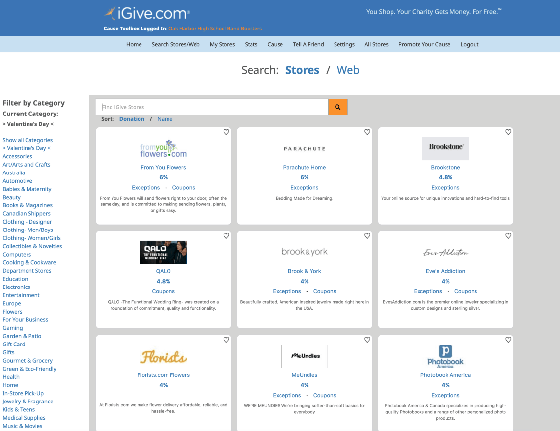
Task: Open Settings from the navigation bar
Action: [344, 44]
